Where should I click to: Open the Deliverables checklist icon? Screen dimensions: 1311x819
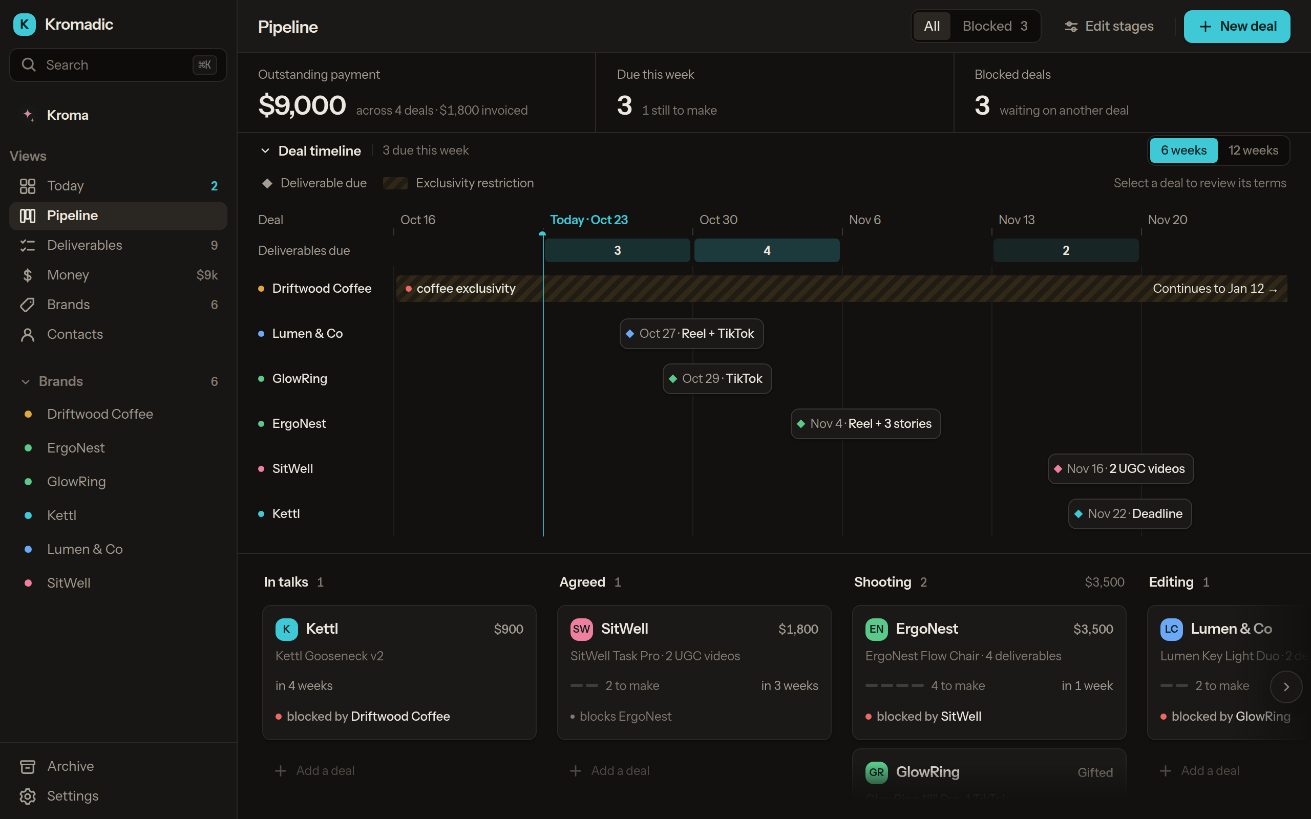pyautogui.click(x=28, y=245)
